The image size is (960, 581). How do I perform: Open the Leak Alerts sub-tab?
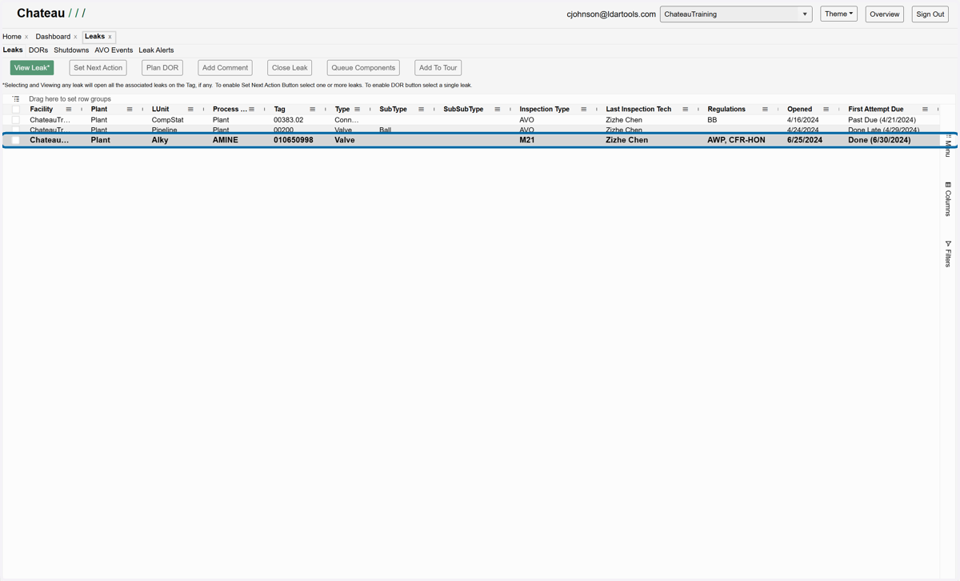[x=156, y=50]
